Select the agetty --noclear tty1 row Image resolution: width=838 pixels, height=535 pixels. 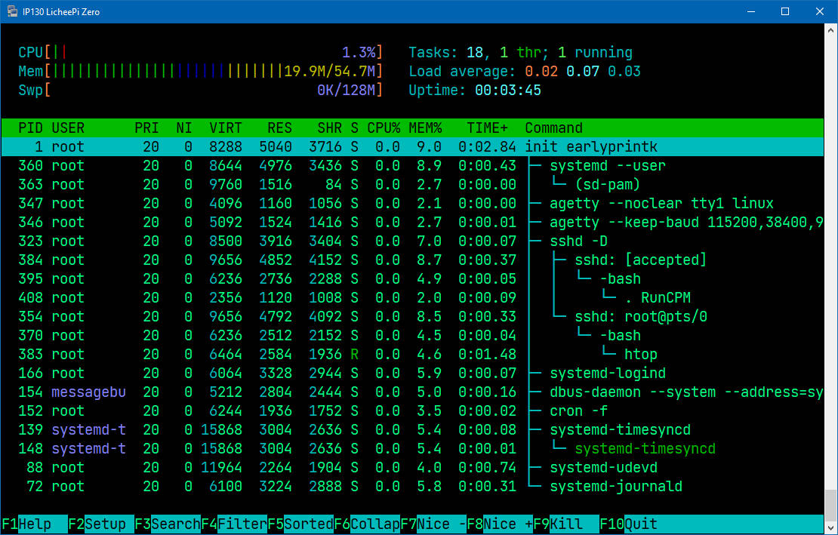tap(412, 204)
